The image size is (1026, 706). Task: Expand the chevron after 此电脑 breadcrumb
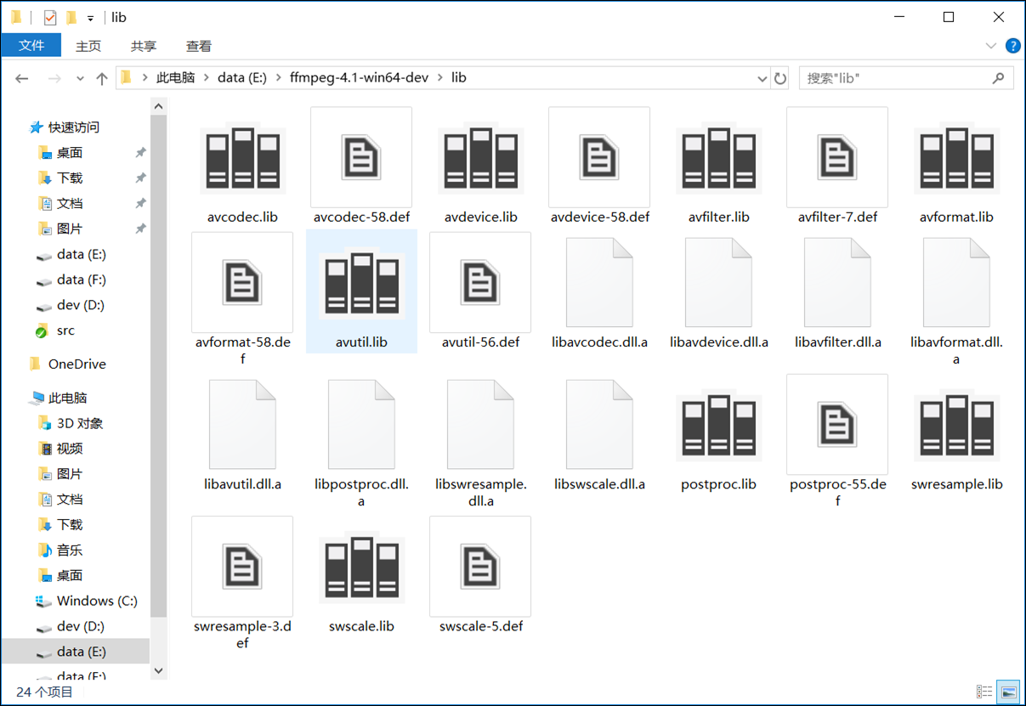point(206,77)
